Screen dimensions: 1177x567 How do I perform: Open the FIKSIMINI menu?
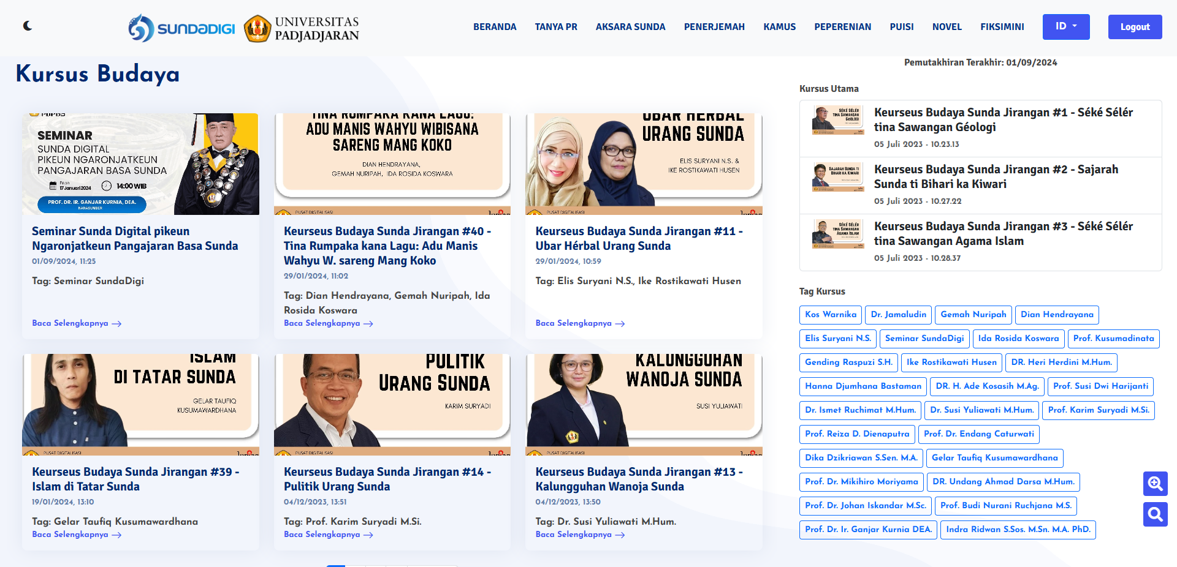(1002, 27)
